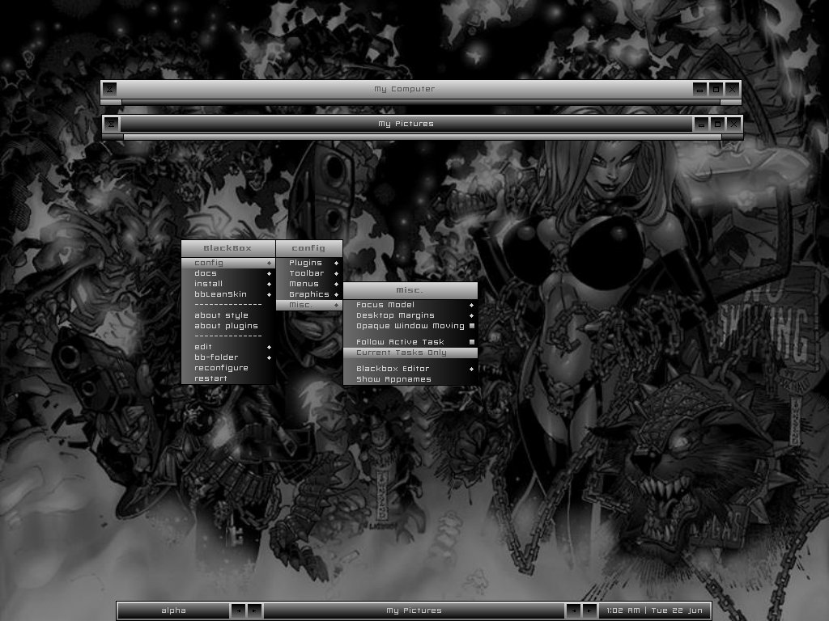Viewport: 829px width, 621px height.
Task: Close the My Pictures window
Action: click(733, 124)
